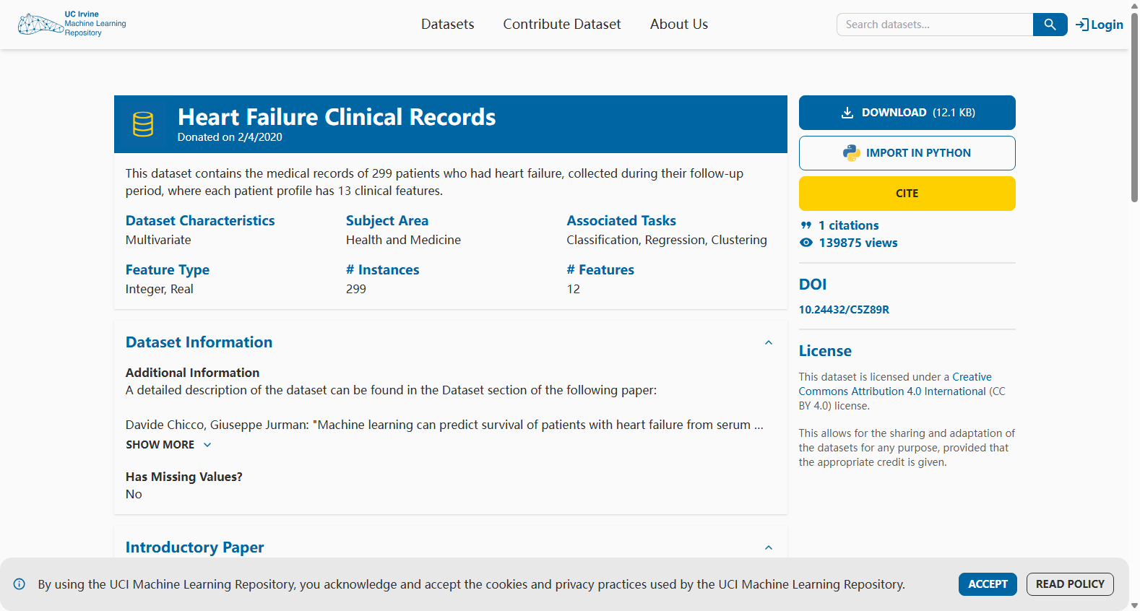The height and width of the screenshot is (611, 1140).
Task: Click 'Health and Medicine' subject value
Action: pos(403,240)
